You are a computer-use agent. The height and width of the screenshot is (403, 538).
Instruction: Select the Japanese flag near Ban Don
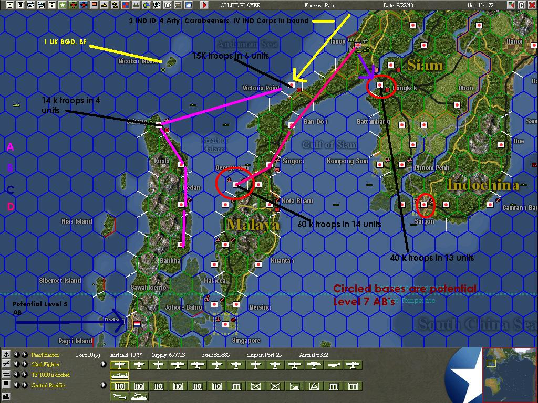(291, 125)
